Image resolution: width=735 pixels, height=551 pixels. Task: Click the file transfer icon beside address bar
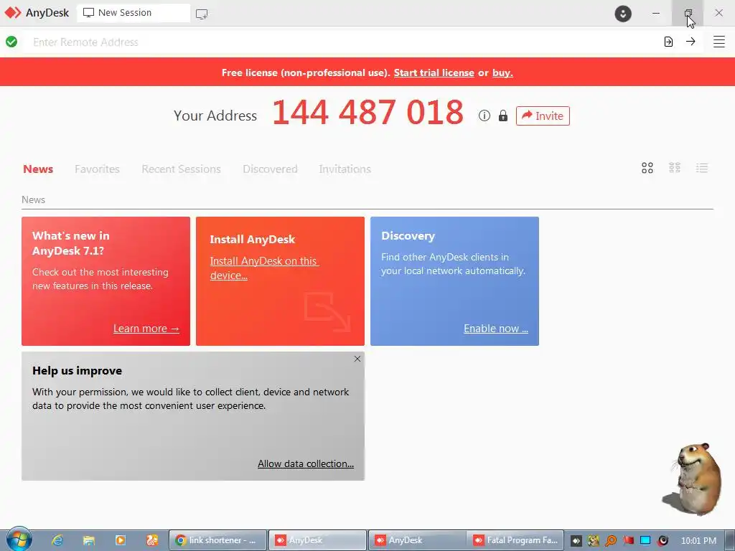pyautogui.click(x=668, y=42)
